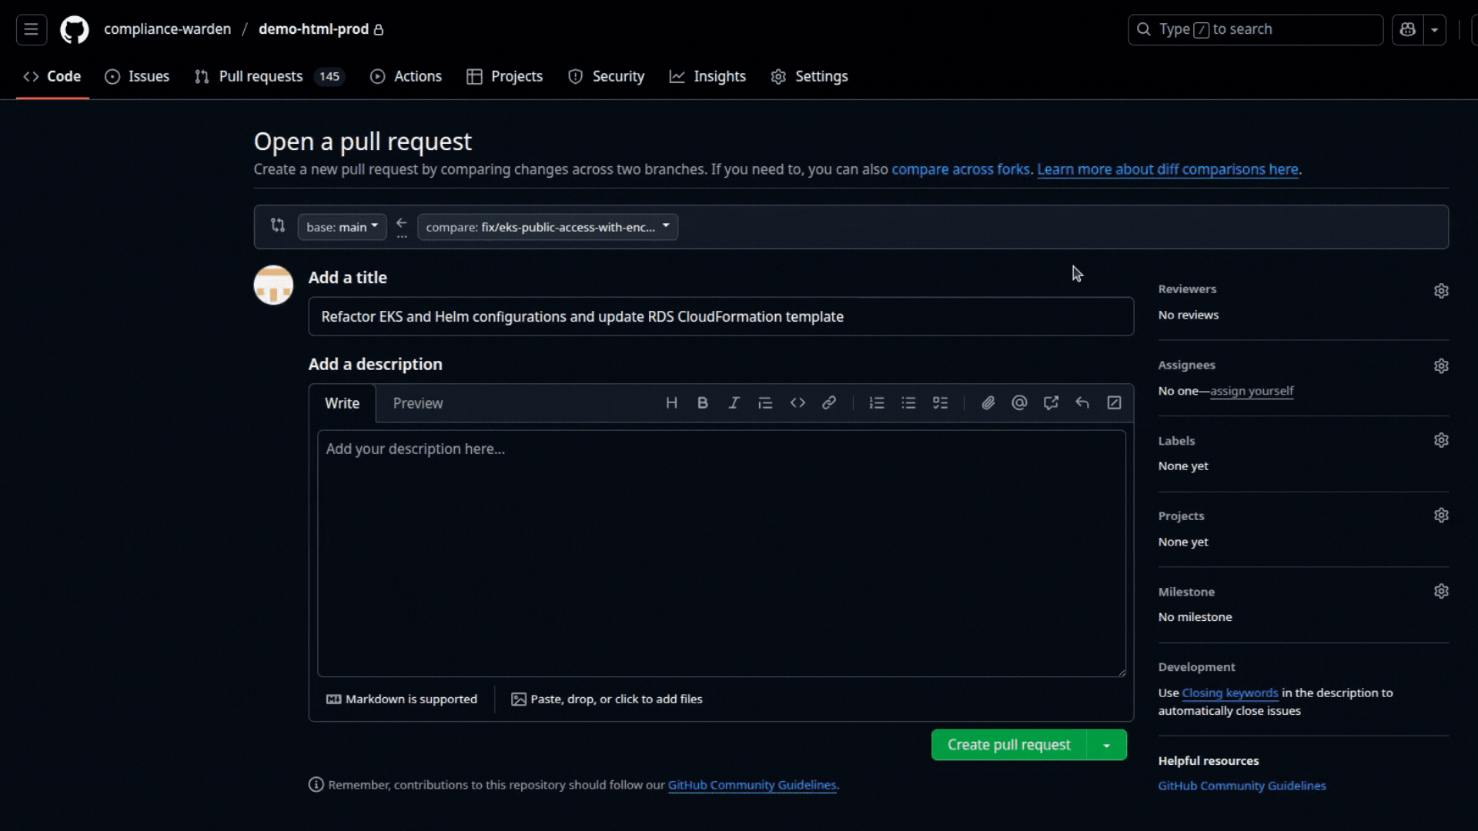Open 'Learn more about diff comparisons here'

(1167, 169)
